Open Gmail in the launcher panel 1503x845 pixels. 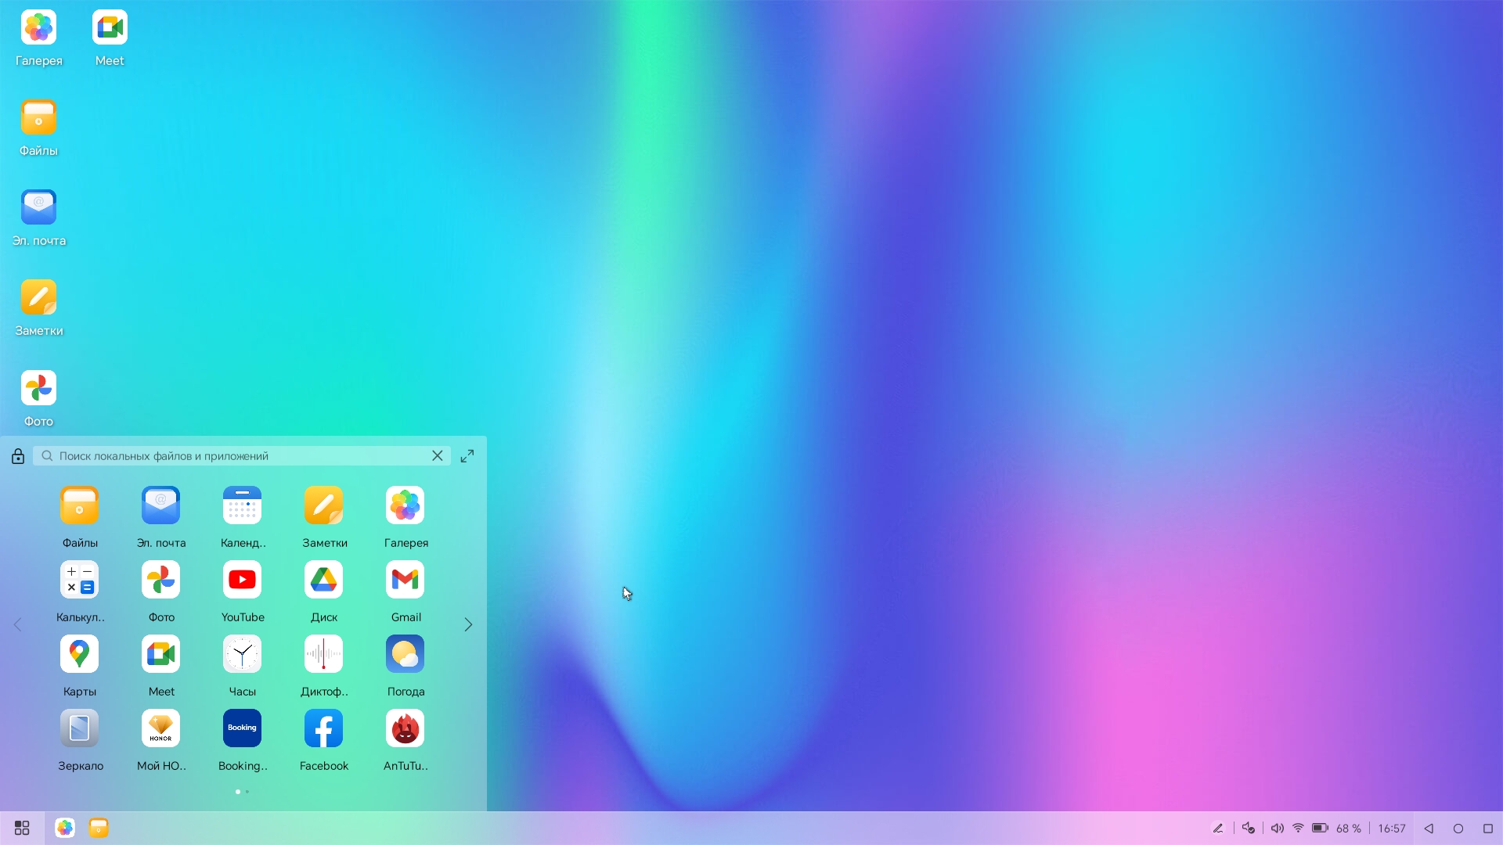click(x=405, y=581)
